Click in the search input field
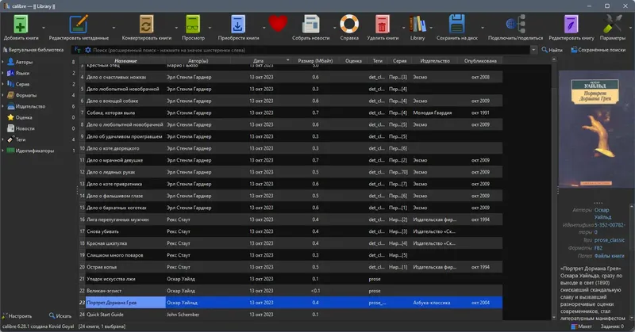The width and height of the screenshot is (635, 332). (x=310, y=50)
